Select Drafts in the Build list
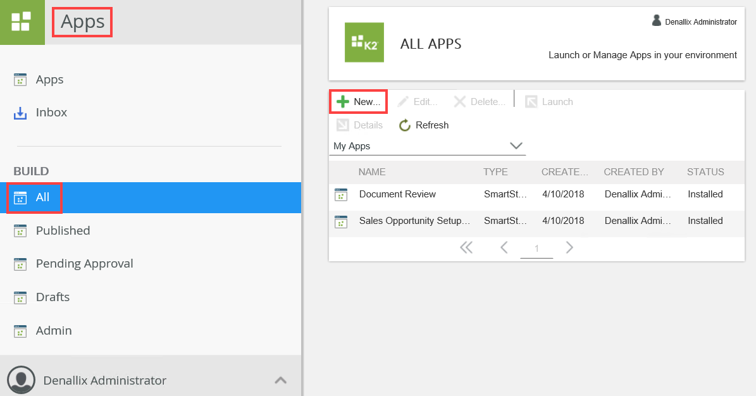The width and height of the screenshot is (756, 396). [53, 297]
